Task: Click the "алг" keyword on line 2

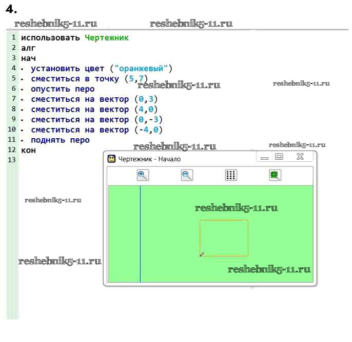Action: tap(28, 48)
